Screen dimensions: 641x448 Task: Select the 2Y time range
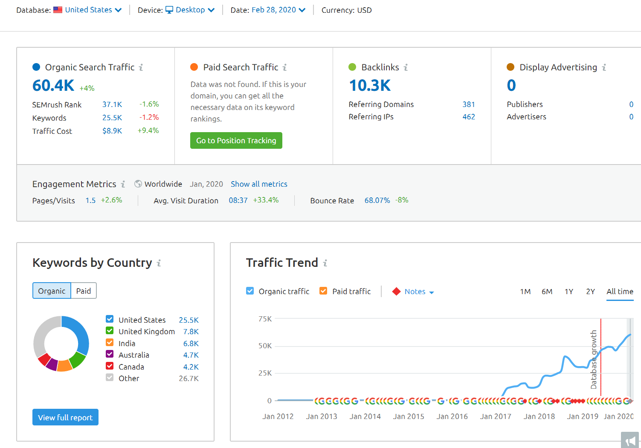(x=591, y=292)
